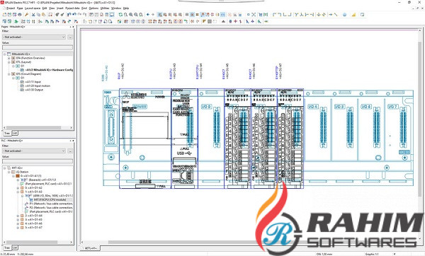Click the yellow triangle icon in top toolbar

point(353,15)
